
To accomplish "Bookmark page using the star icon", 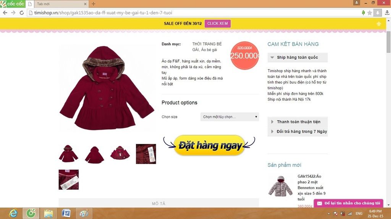I will 370,13.
